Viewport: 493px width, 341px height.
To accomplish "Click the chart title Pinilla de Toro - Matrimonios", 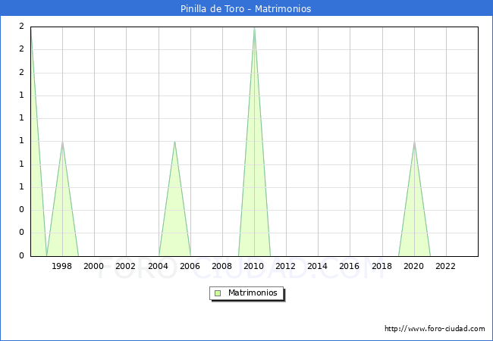I will click(x=246, y=9).
